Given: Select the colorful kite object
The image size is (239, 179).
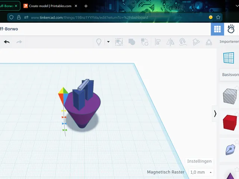Looking at the screenshot, I should pos(63,96).
